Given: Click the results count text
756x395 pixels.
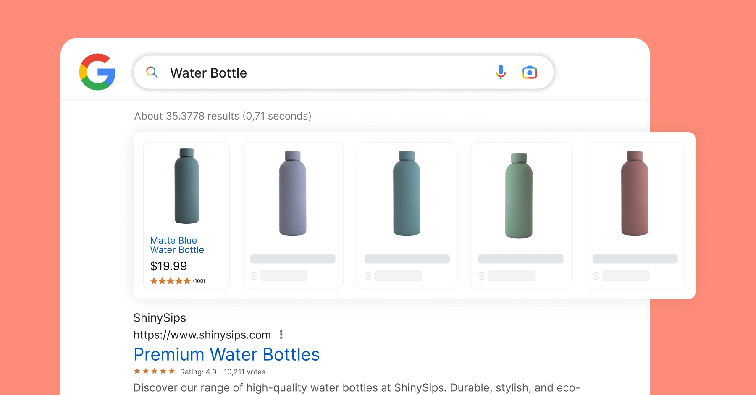Looking at the screenshot, I should pyautogui.click(x=223, y=116).
